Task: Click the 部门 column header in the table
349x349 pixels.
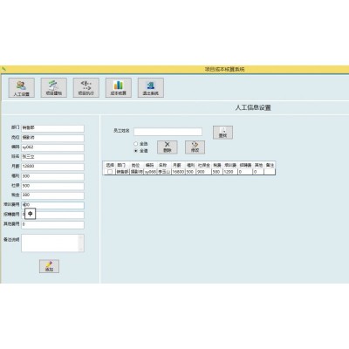Action: pos(122,165)
